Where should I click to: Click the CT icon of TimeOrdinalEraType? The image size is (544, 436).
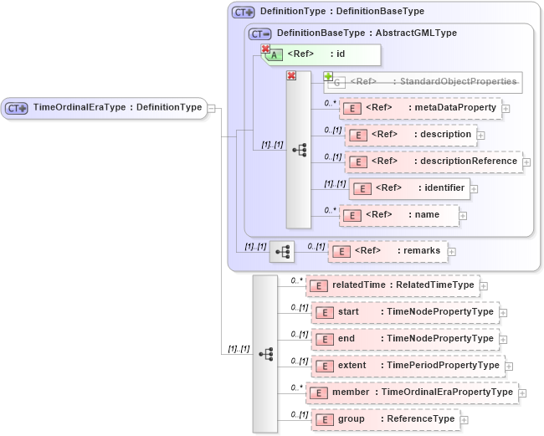[x=16, y=108]
